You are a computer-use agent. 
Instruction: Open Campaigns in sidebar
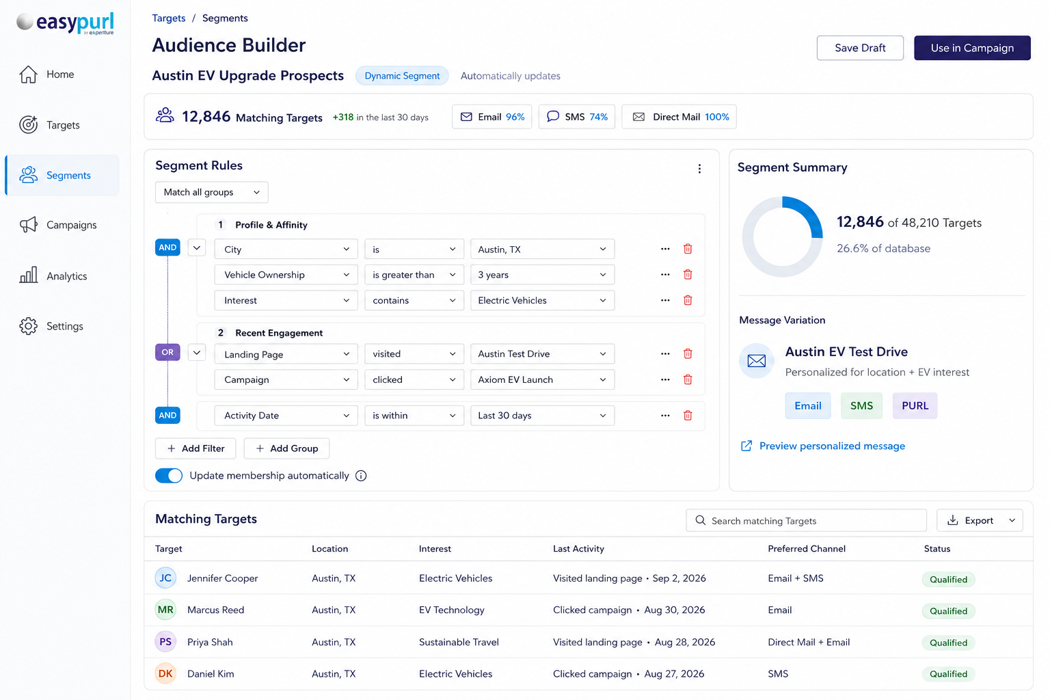[x=62, y=225]
